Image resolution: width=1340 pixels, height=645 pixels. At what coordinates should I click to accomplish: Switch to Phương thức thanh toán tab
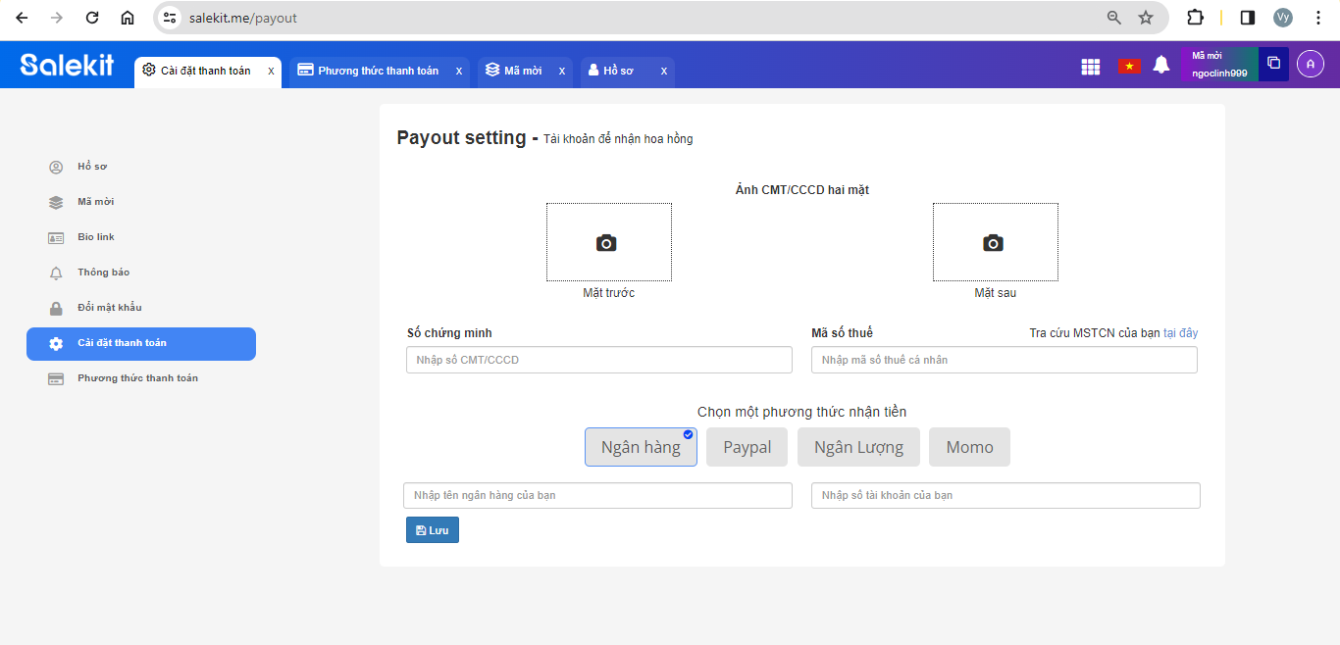tap(377, 72)
